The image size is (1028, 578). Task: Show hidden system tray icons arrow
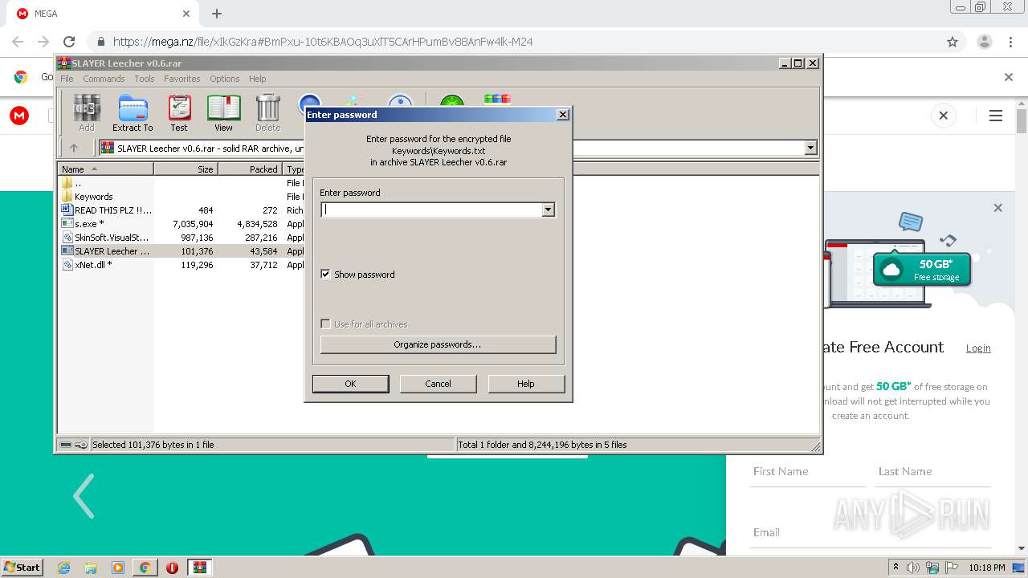point(896,568)
